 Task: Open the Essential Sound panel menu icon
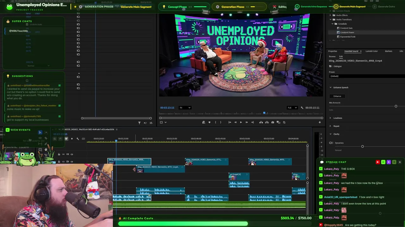(x=361, y=51)
